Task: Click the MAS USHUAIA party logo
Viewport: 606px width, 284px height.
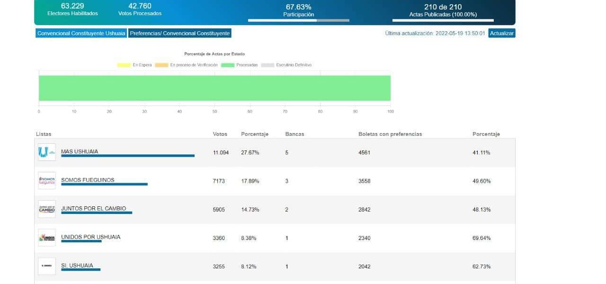Action: coord(46,152)
